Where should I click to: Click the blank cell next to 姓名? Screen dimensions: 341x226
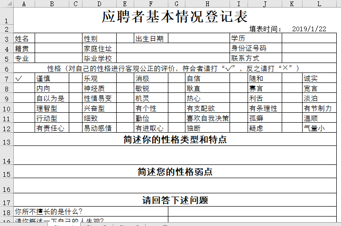(52, 38)
